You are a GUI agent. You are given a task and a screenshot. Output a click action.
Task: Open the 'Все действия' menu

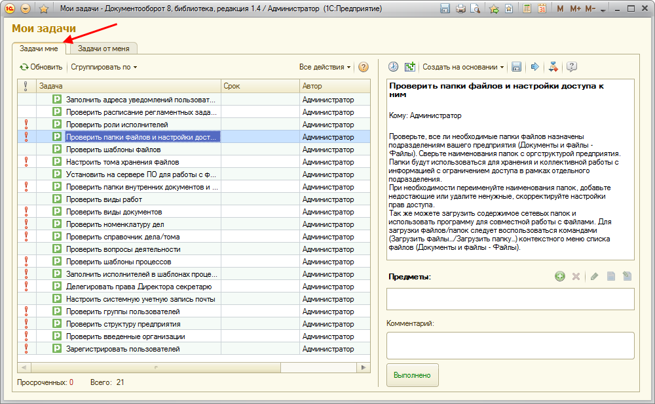click(x=325, y=67)
